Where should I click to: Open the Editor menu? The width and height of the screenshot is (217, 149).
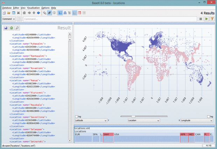16,8
